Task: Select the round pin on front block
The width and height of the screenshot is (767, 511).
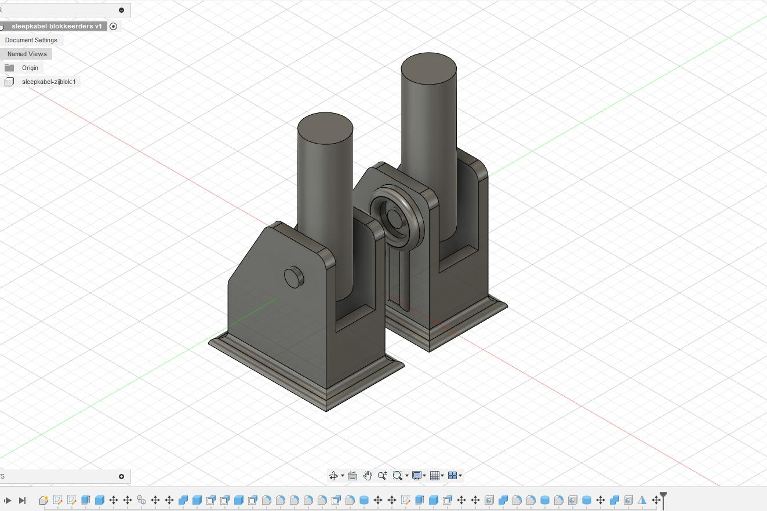Action: pyautogui.click(x=295, y=277)
